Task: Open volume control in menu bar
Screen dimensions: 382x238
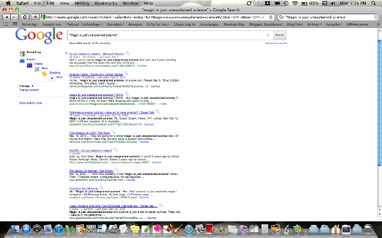Action: click(333, 4)
